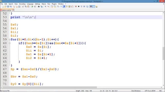Screen dimensions: 165x92
Task: Open the Plugins menu
Action: tap(54, 4)
